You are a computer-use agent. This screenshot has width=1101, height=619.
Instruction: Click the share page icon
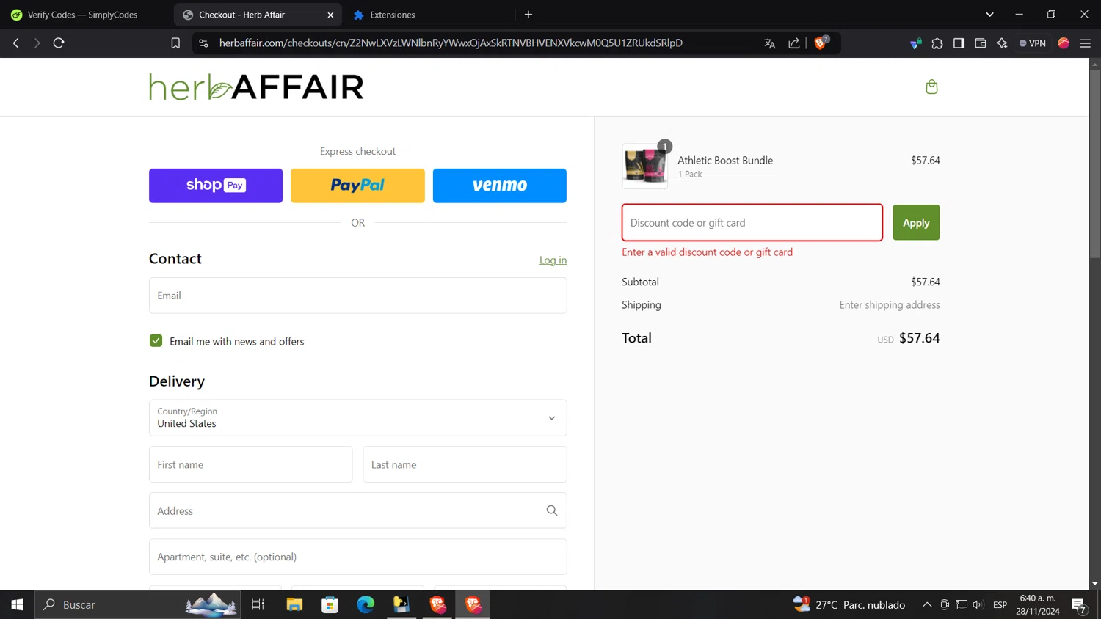[x=794, y=43]
